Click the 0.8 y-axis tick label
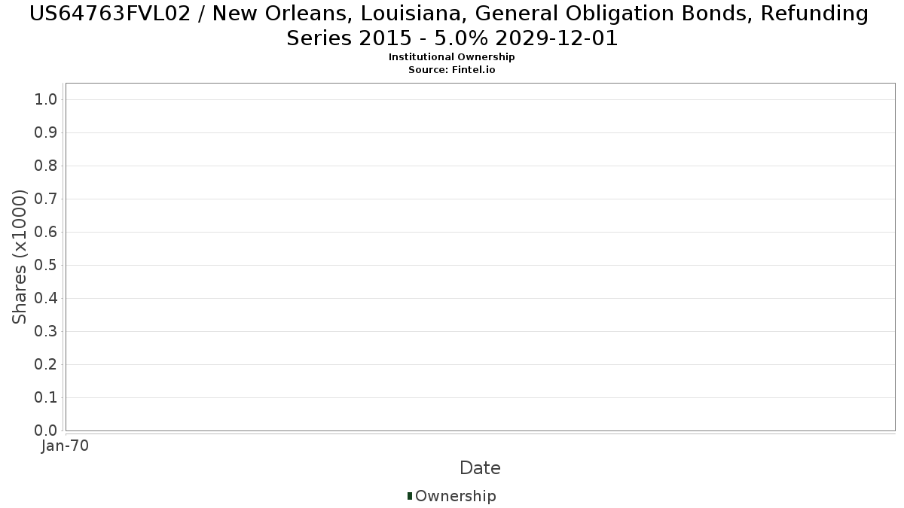Image resolution: width=904 pixels, height=508 pixels. [x=46, y=166]
